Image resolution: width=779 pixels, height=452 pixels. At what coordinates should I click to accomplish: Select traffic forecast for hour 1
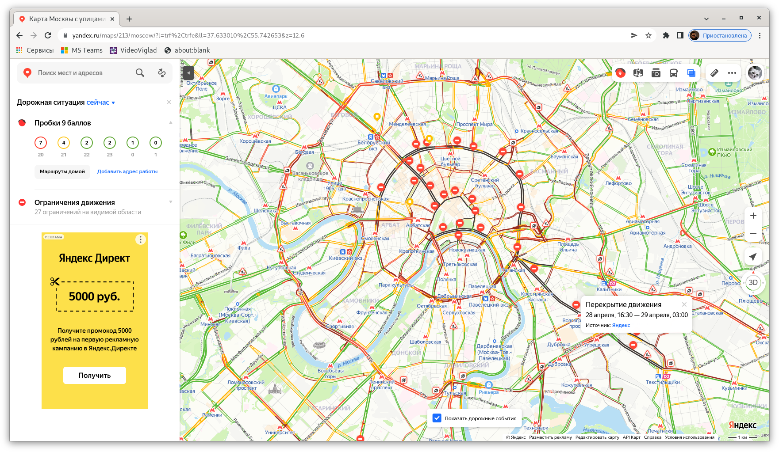(x=156, y=143)
